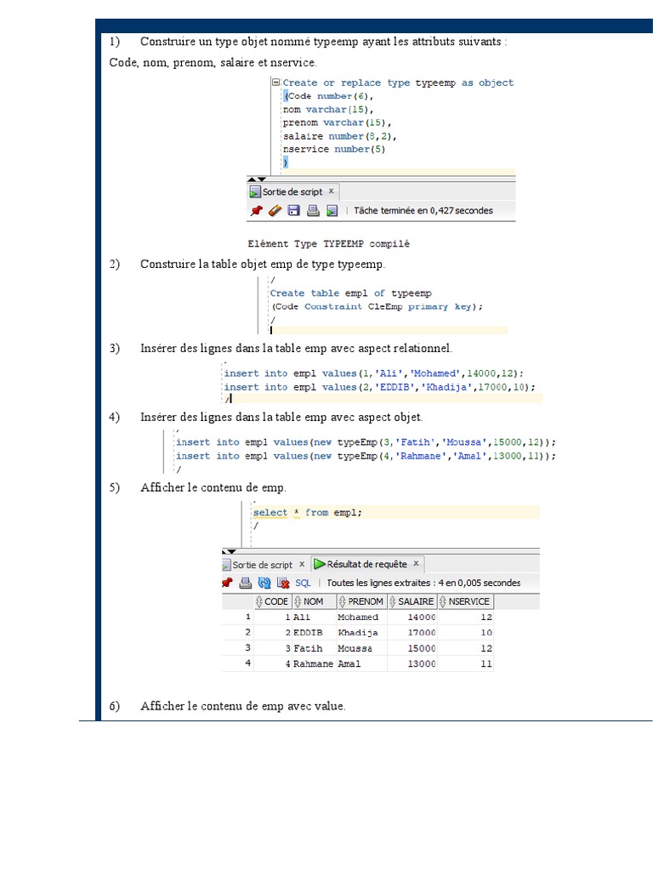Click the salary cell '13000'
Screen dimensions: 653x871
412,663
